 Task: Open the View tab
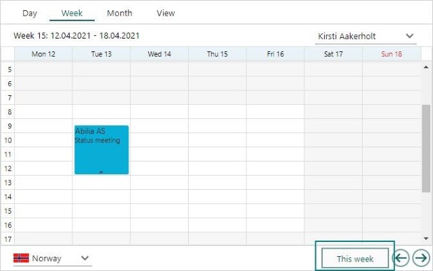[166, 13]
